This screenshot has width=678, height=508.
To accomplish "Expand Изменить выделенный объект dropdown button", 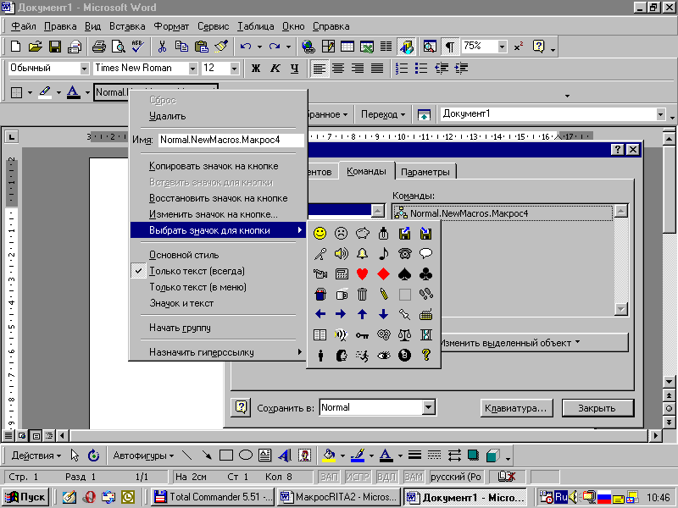I will click(x=533, y=343).
